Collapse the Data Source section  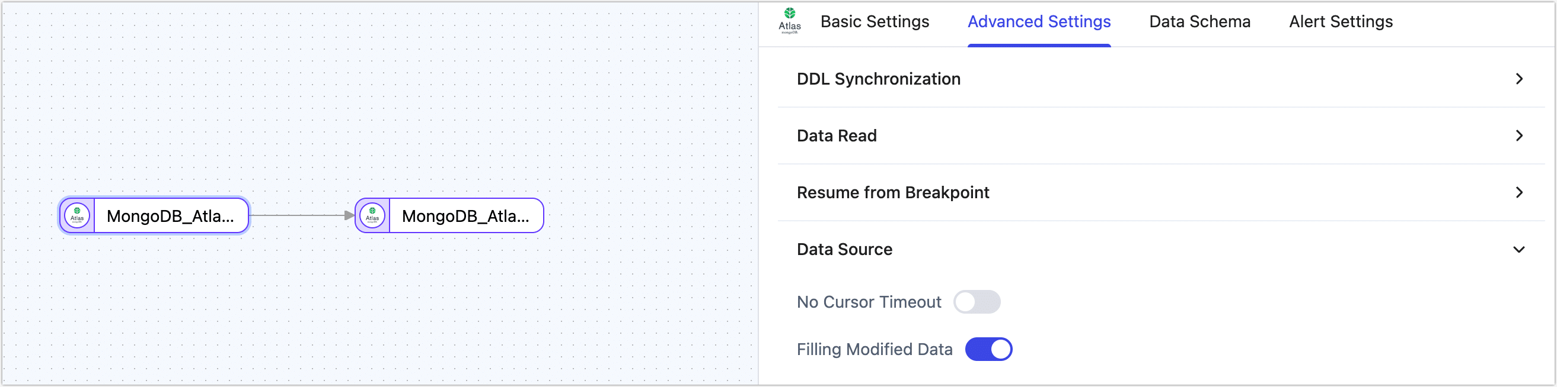1520,249
